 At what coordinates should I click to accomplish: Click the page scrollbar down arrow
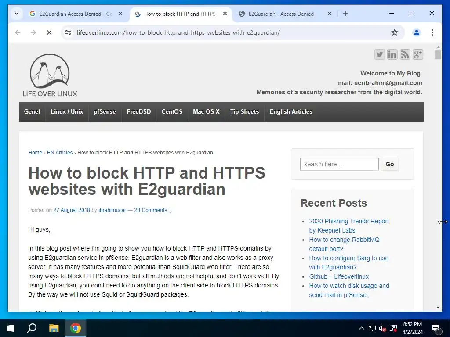(438, 308)
